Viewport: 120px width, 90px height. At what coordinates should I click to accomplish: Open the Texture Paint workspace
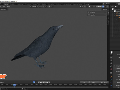pyautogui.click(x=36, y=4)
